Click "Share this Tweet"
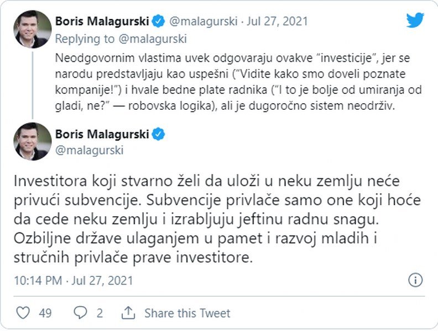 click(x=187, y=313)
